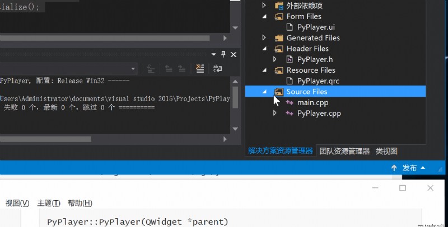Select PyPlayer.ui in the tree
Image resolution: width=448 pixels, height=227 pixels.
(x=316, y=27)
